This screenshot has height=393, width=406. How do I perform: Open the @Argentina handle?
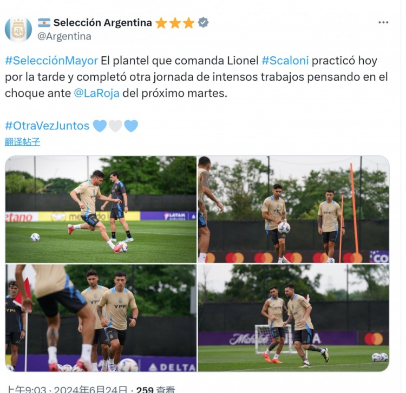[x=64, y=36]
